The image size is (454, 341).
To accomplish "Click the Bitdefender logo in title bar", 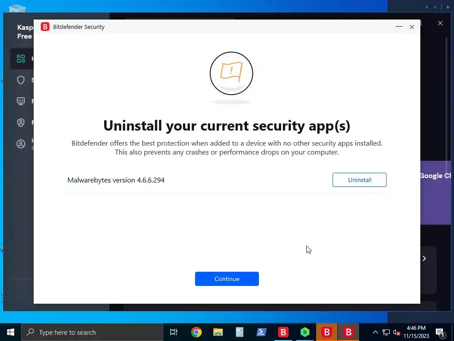I will coord(45,27).
